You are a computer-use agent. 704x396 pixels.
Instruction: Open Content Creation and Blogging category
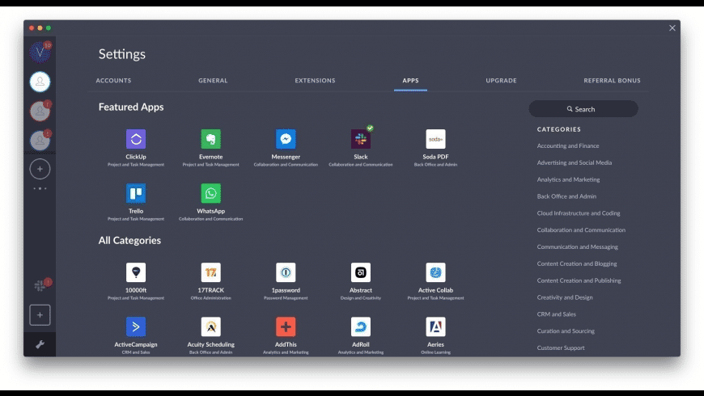577,263
